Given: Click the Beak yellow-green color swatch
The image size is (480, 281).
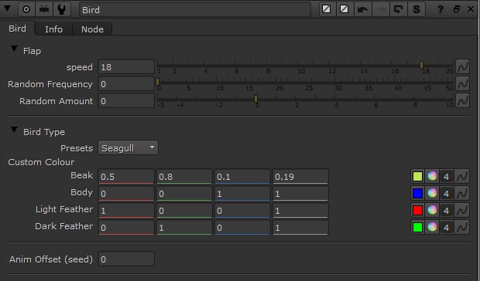Looking at the screenshot, I should pyautogui.click(x=417, y=176).
